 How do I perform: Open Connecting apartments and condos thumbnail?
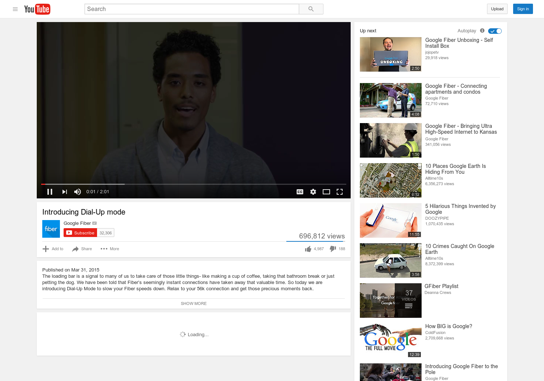(x=391, y=100)
